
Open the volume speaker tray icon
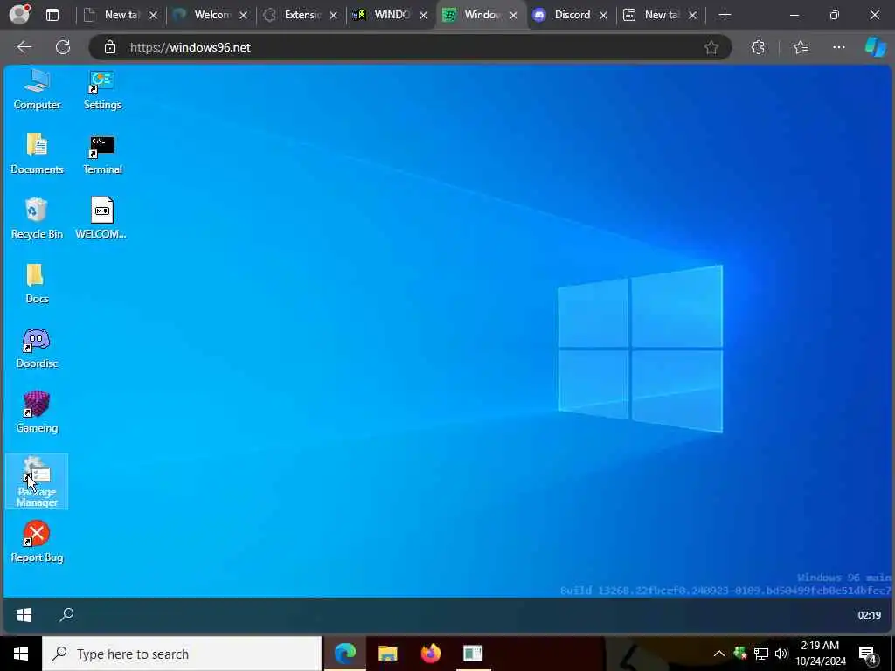click(x=781, y=654)
